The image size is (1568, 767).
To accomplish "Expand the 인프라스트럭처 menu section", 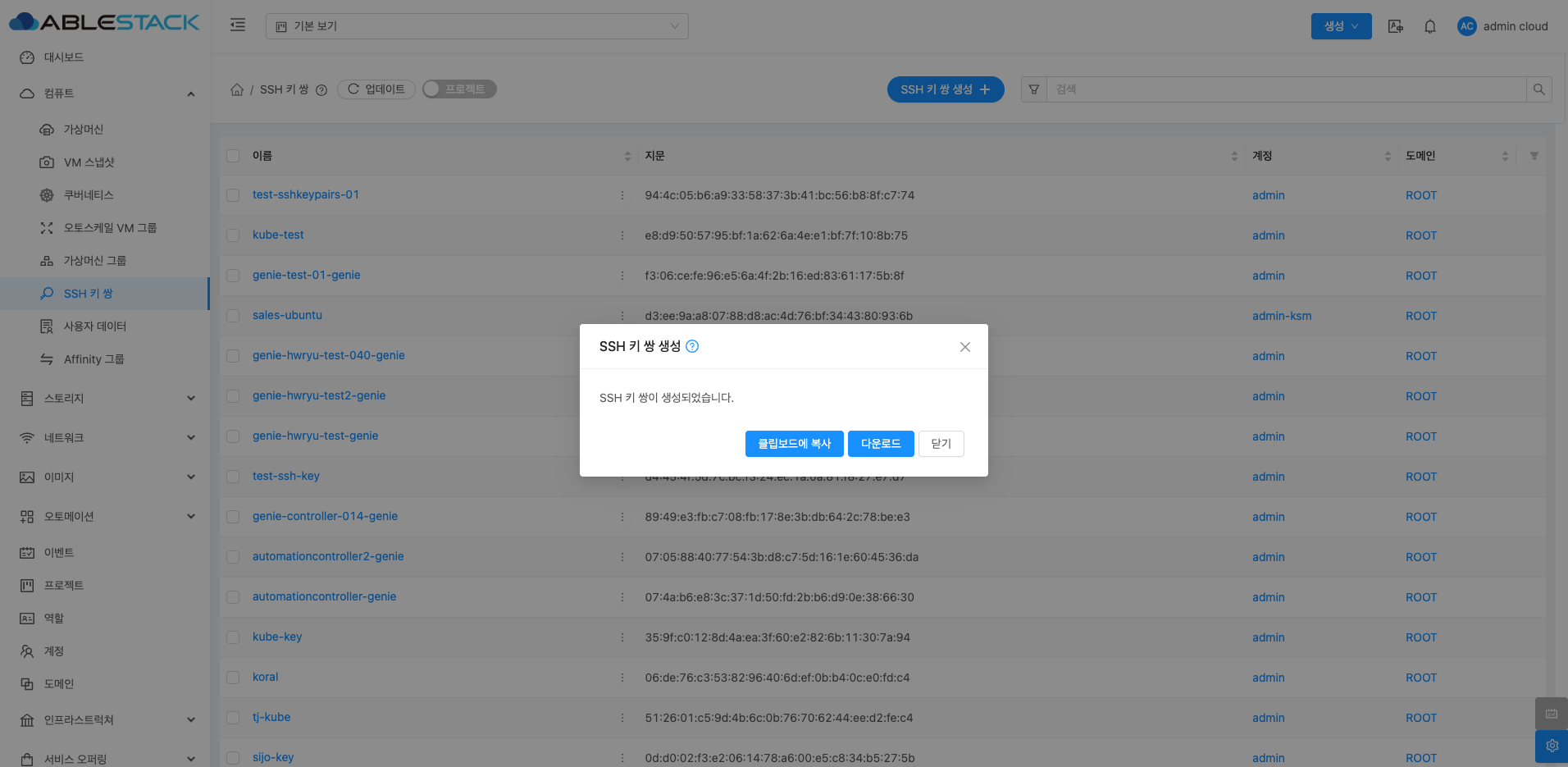I will 105,720.
